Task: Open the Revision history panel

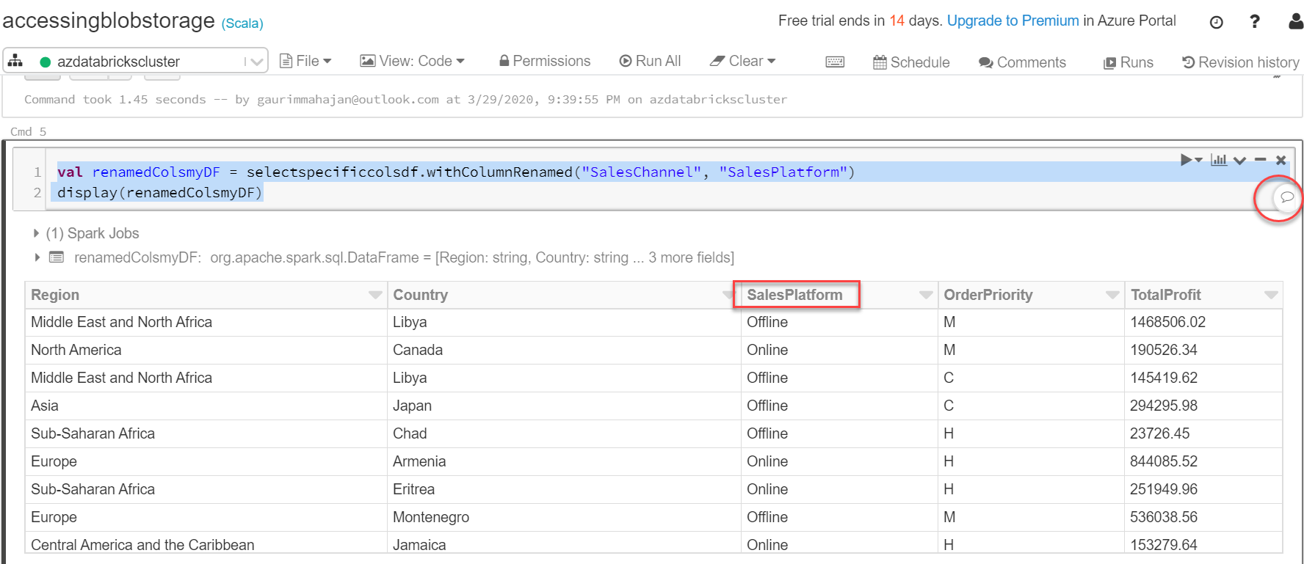Action: tap(1240, 62)
